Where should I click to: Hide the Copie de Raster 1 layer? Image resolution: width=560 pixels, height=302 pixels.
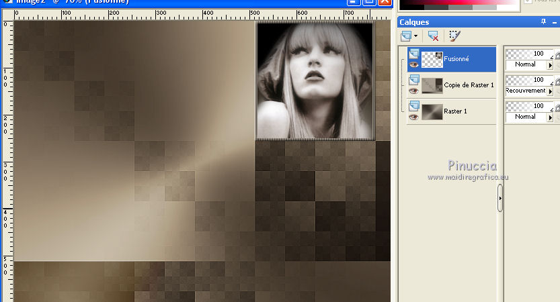413,91
